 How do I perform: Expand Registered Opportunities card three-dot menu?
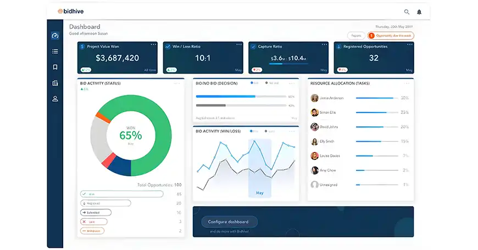pyautogui.click(x=409, y=45)
